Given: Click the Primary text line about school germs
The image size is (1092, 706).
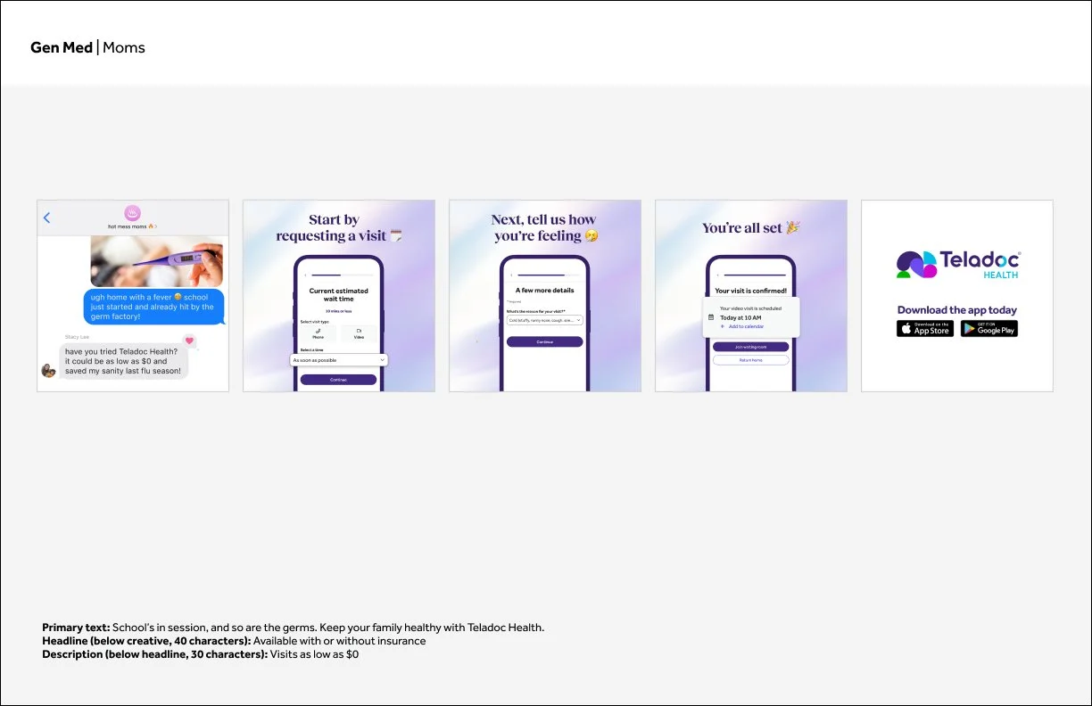Looking at the screenshot, I should point(293,628).
